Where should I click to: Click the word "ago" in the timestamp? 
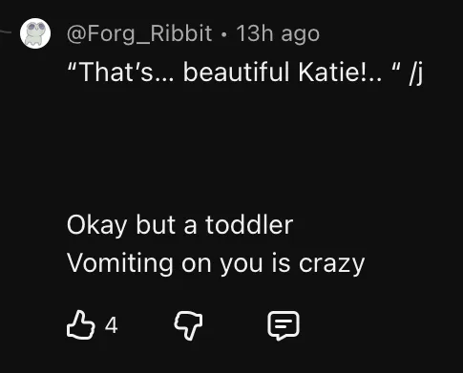click(x=300, y=35)
